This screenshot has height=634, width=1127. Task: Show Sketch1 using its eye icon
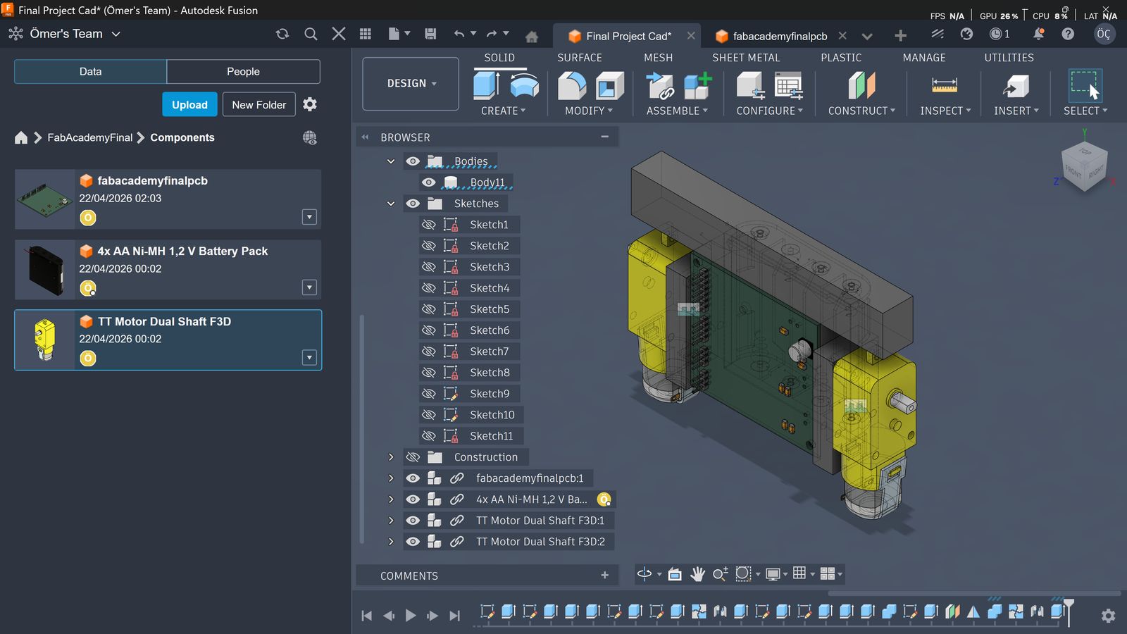tap(428, 225)
